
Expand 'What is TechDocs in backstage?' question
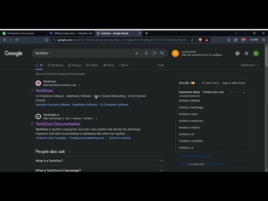[x=100, y=170]
